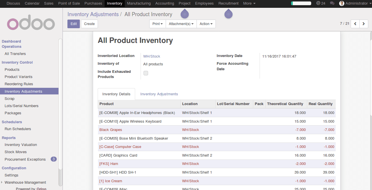Go to the next record arrow
The height and width of the screenshot is (190, 372).
[364, 24]
